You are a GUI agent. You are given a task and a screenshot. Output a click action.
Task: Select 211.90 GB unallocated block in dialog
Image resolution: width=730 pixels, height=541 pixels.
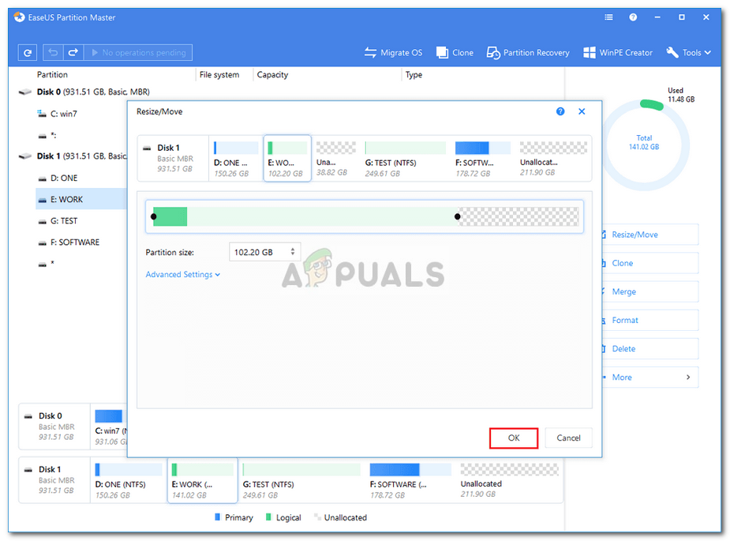click(x=553, y=160)
